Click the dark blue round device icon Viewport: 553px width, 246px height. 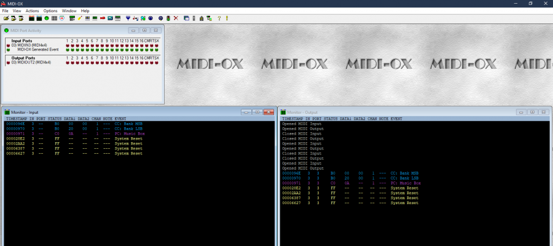tap(151, 18)
